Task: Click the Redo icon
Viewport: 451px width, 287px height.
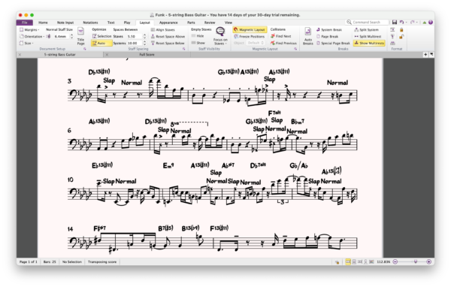Action: point(413,22)
